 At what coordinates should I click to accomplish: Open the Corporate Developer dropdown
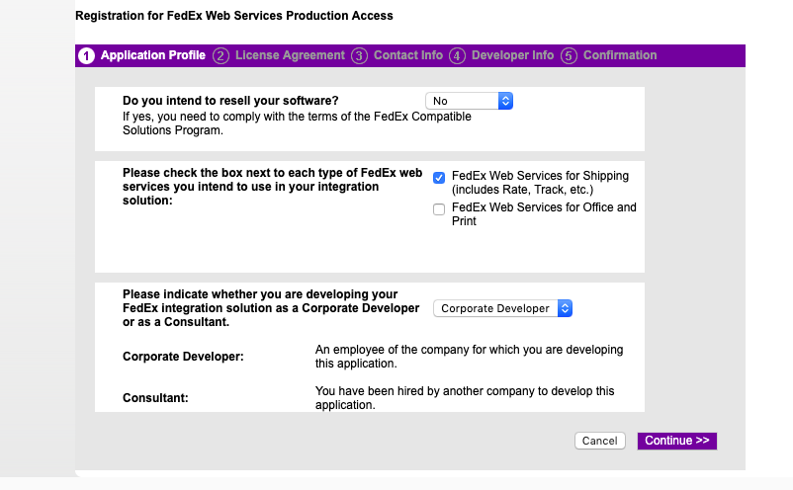[x=502, y=308]
